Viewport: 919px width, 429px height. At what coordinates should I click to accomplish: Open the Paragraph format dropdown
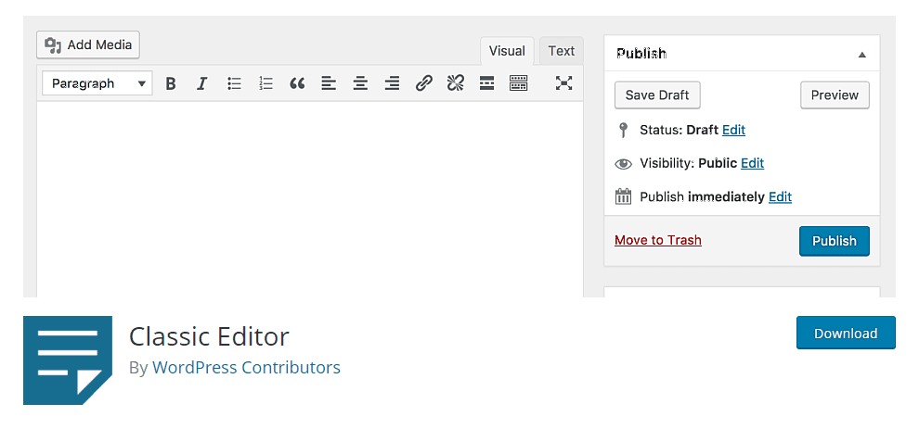coord(97,83)
